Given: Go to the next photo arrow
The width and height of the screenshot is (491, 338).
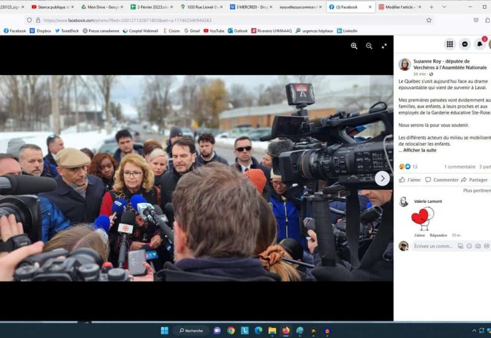Looking at the screenshot, I should click(382, 178).
